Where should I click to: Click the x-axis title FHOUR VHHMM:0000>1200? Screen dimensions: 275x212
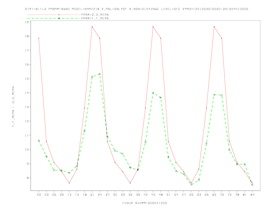coord(144,203)
